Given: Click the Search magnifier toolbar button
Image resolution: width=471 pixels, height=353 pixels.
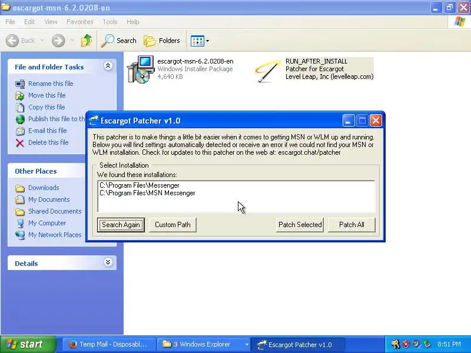Looking at the screenshot, I should click(x=119, y=41).
